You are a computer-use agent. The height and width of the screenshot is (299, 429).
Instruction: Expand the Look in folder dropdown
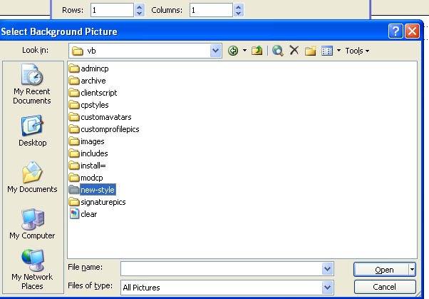pyautogui.click(x=216, y=51)
